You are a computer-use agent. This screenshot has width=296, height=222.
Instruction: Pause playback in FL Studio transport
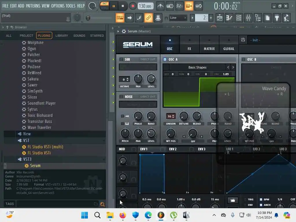pos(114,6)
